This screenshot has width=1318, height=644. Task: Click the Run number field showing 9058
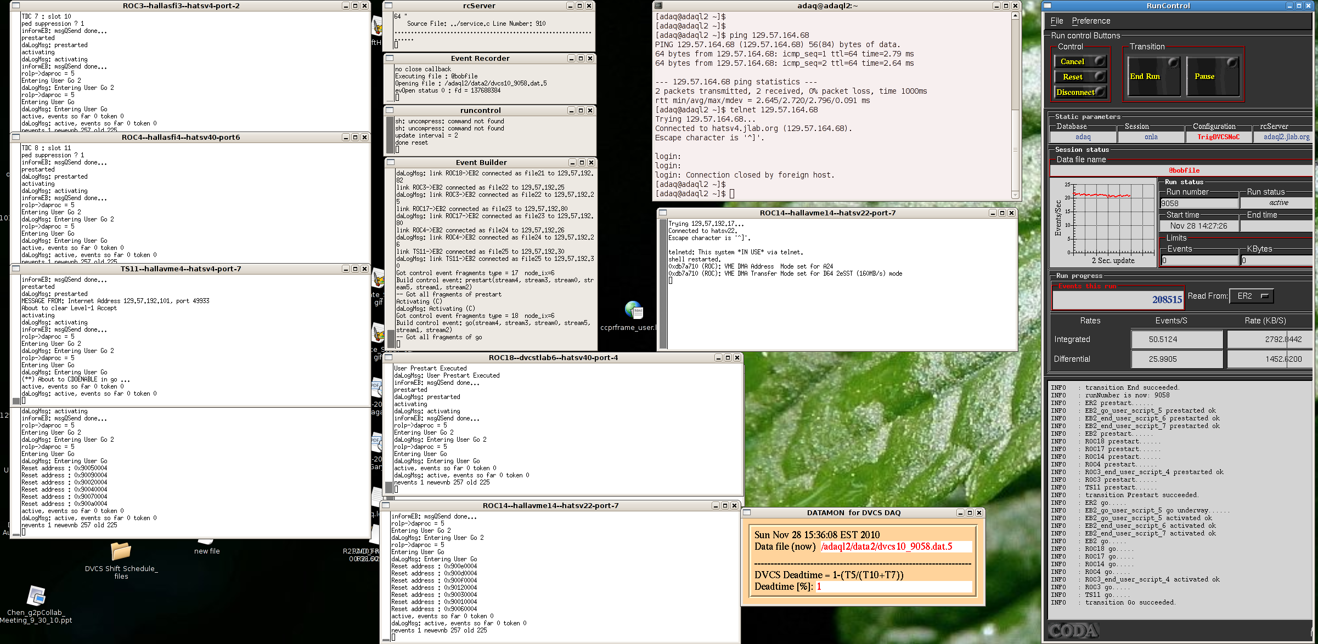1199,203
